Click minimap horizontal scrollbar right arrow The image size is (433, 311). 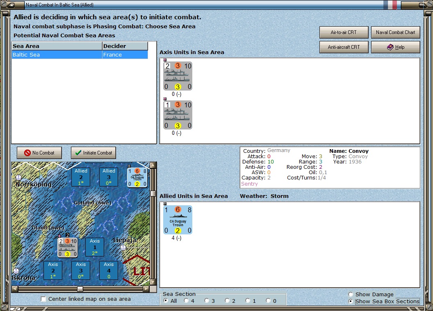click(146, 289)
